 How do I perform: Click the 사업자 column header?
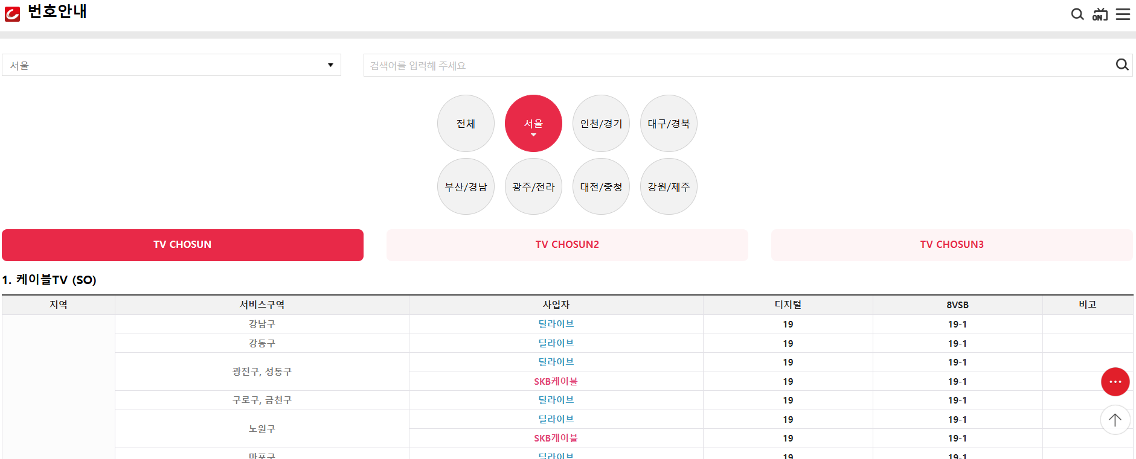pos(556,305)
